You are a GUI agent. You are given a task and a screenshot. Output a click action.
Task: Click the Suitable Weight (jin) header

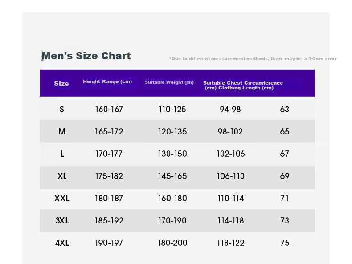(x=169, y=82)
